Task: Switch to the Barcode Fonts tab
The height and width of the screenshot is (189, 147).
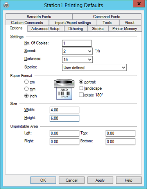Action: pyautogui.click(x=39, y=16)
